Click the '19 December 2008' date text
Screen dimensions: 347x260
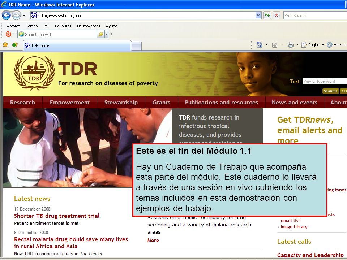[x=32, y=209]
